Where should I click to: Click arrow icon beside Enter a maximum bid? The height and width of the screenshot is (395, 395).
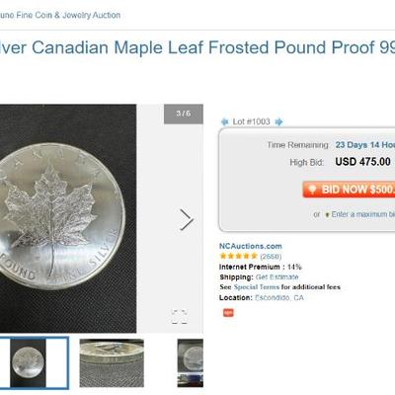pos(327,215)
